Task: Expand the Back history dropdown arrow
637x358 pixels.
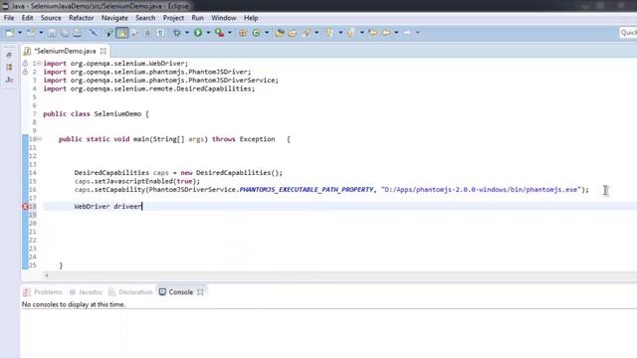Action: 396,33
